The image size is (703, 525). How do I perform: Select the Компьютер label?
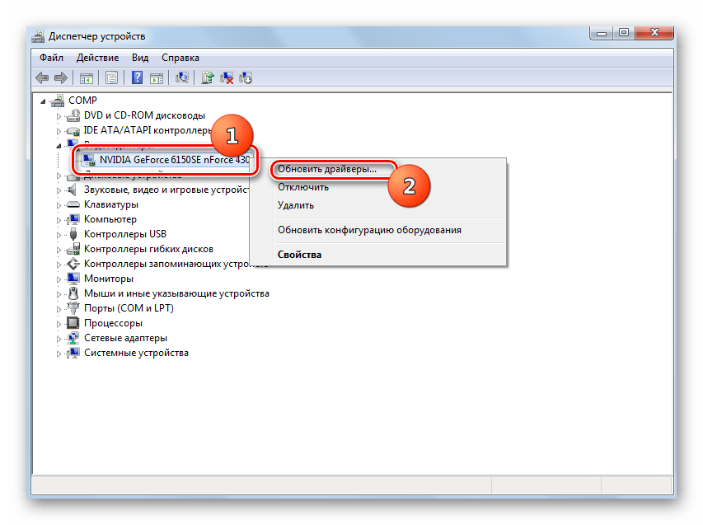click(x=110, y=220)
